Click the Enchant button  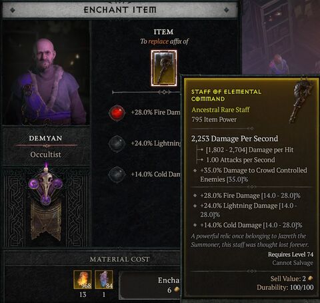pyautogui.click(x=150, y=285)
